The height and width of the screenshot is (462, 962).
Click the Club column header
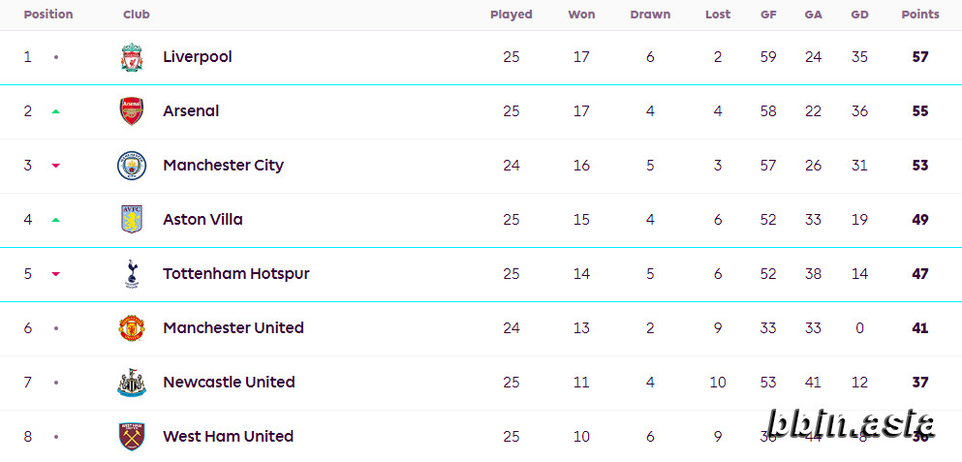coord(137,15)
